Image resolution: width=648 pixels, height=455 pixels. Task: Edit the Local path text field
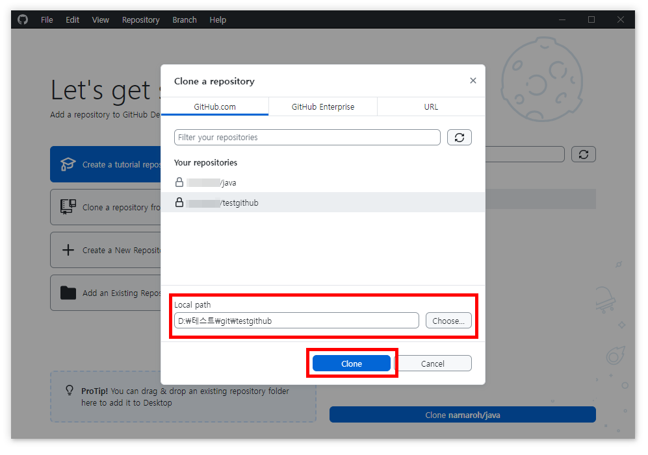(296, 321)
